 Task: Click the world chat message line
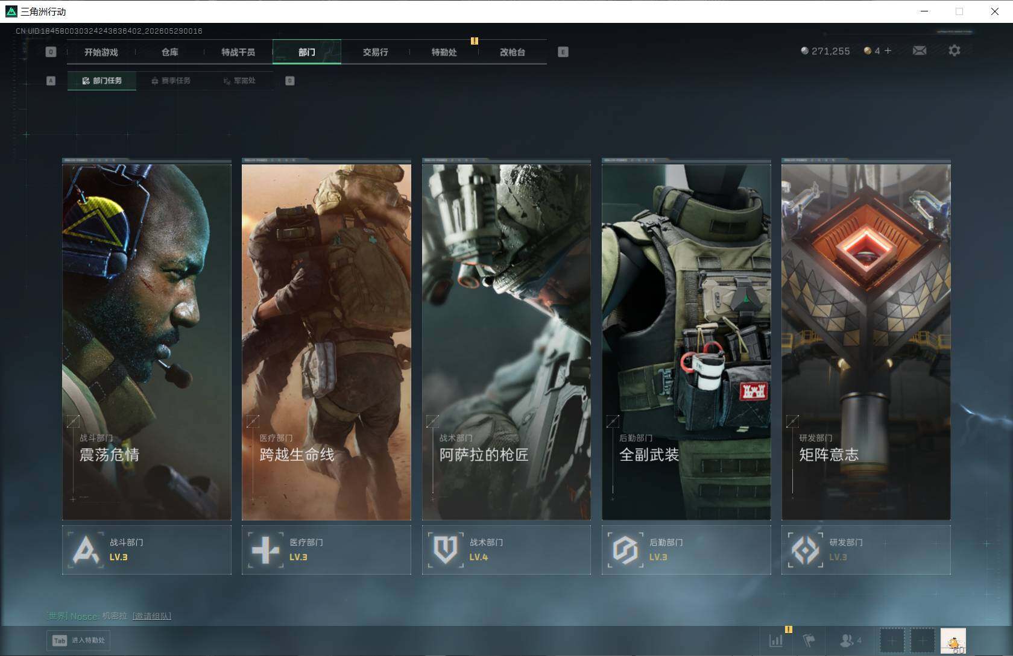pyautogui.click(x=109, y=616)
